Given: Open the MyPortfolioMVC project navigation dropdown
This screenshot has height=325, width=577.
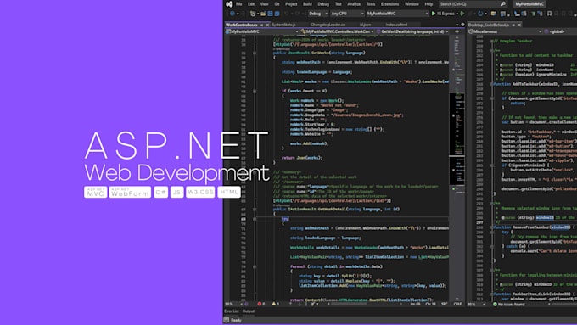Looking at the screenshot, I should [262, 31].
